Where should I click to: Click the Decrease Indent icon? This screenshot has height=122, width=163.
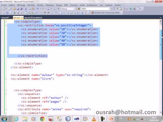pyautogui.click(x=45, y=13)
